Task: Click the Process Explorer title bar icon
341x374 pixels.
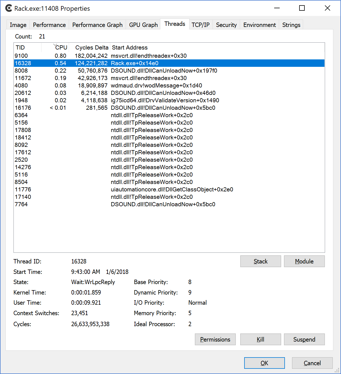Action: point(9,8)
